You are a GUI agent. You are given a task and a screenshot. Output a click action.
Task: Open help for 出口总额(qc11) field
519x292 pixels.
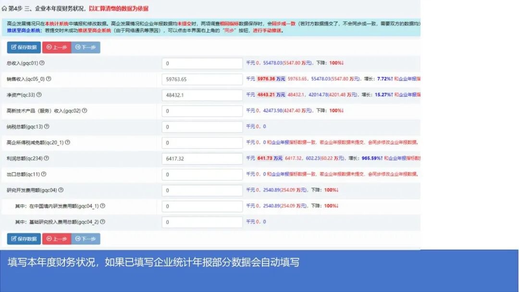[x=45, y=174]
